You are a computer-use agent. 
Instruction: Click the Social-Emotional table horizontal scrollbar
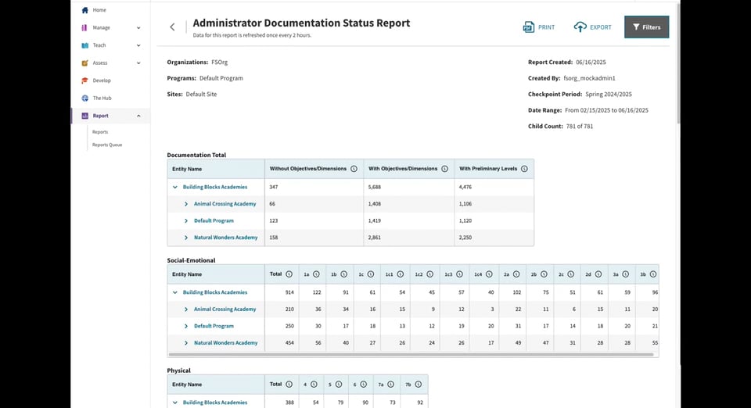point(411,355)
